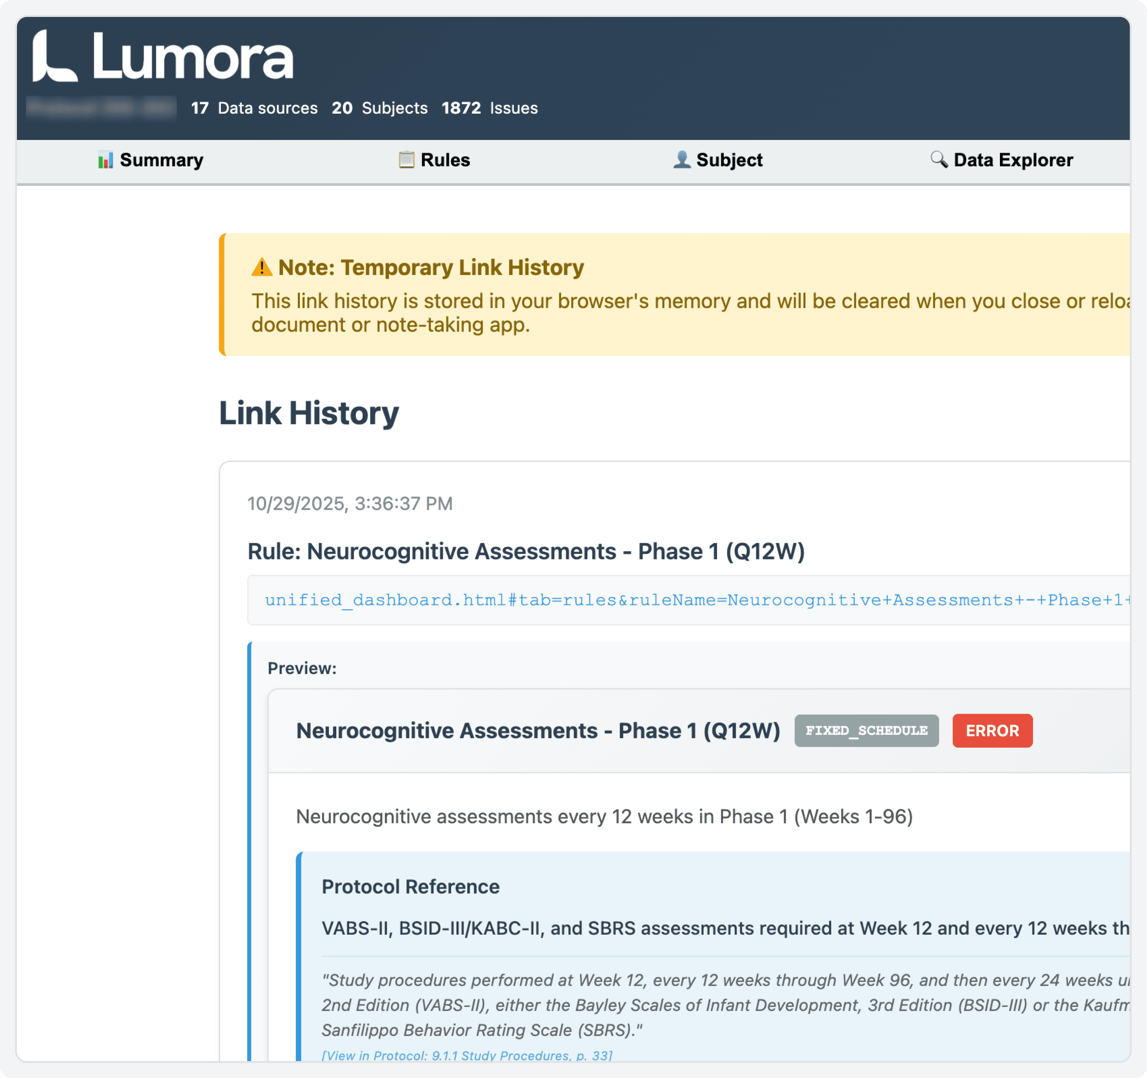Click the Data Explorer magnifier icon

click(x=939, y=160)
